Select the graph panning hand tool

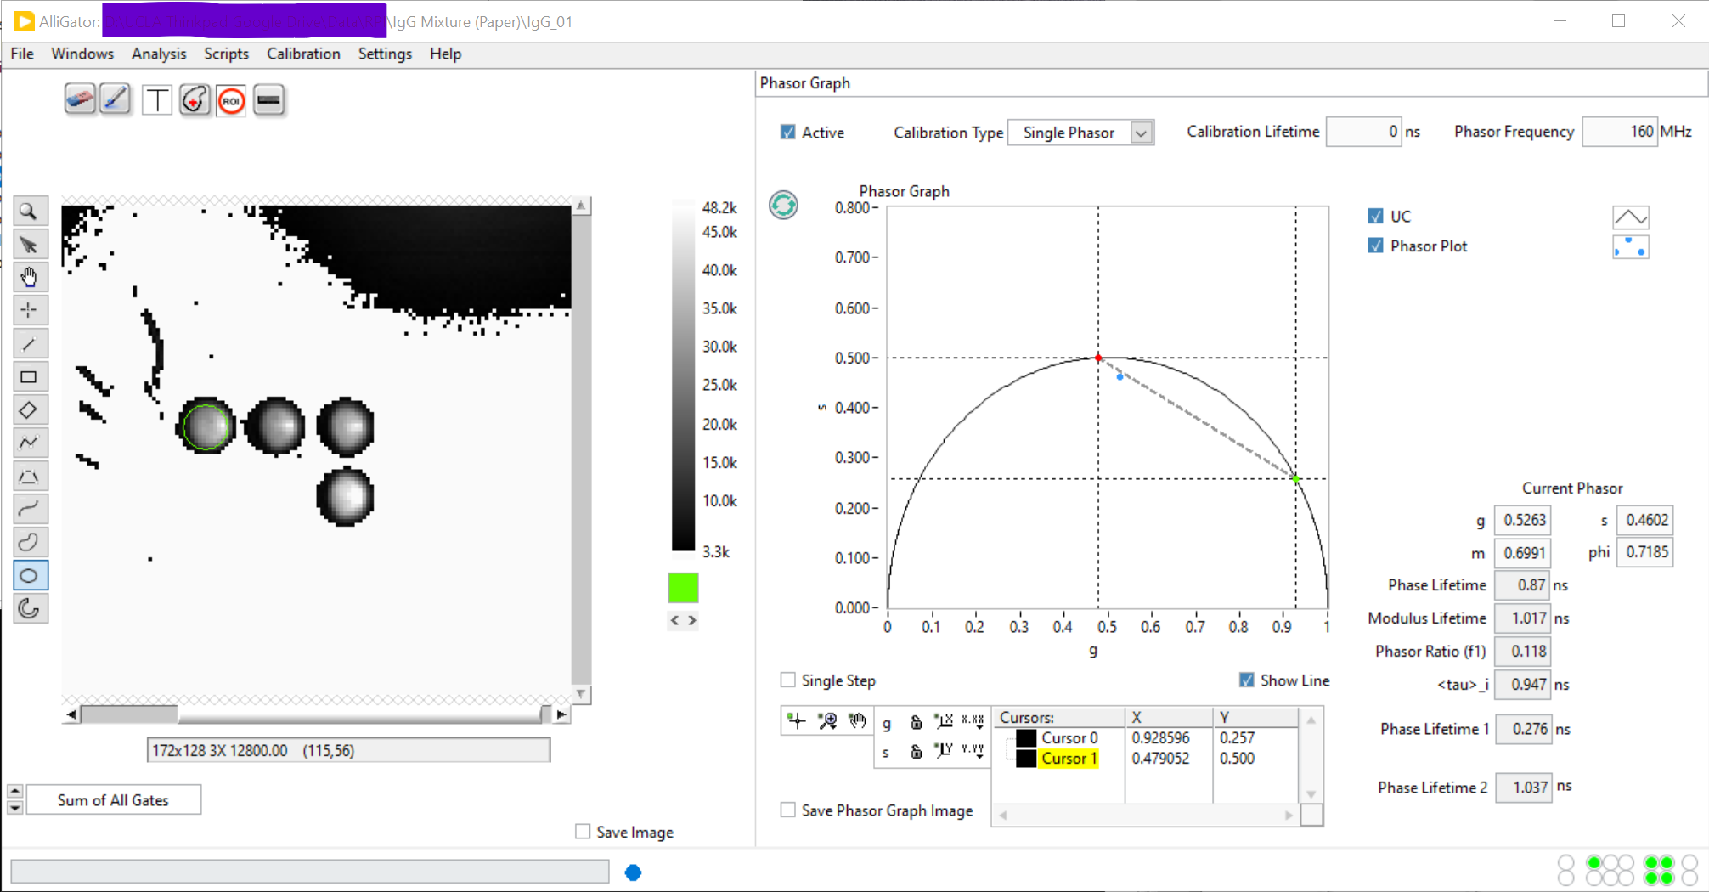pyautogui.click(x=858, y=721)
